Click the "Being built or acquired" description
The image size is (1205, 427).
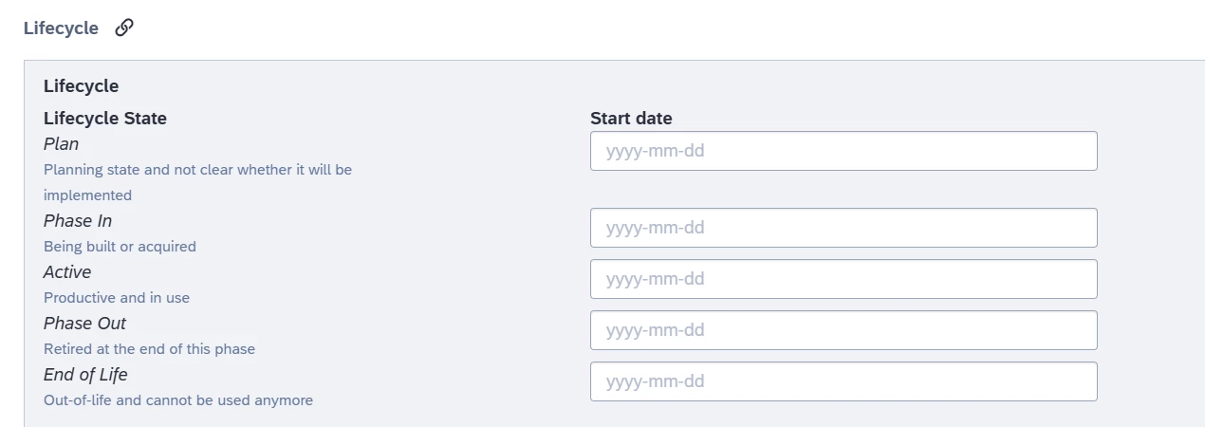pos(120,247)
